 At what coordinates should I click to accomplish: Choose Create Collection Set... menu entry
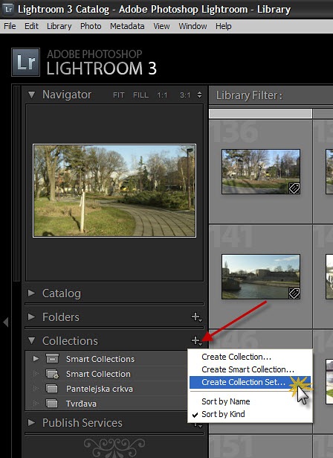point(250,382)
